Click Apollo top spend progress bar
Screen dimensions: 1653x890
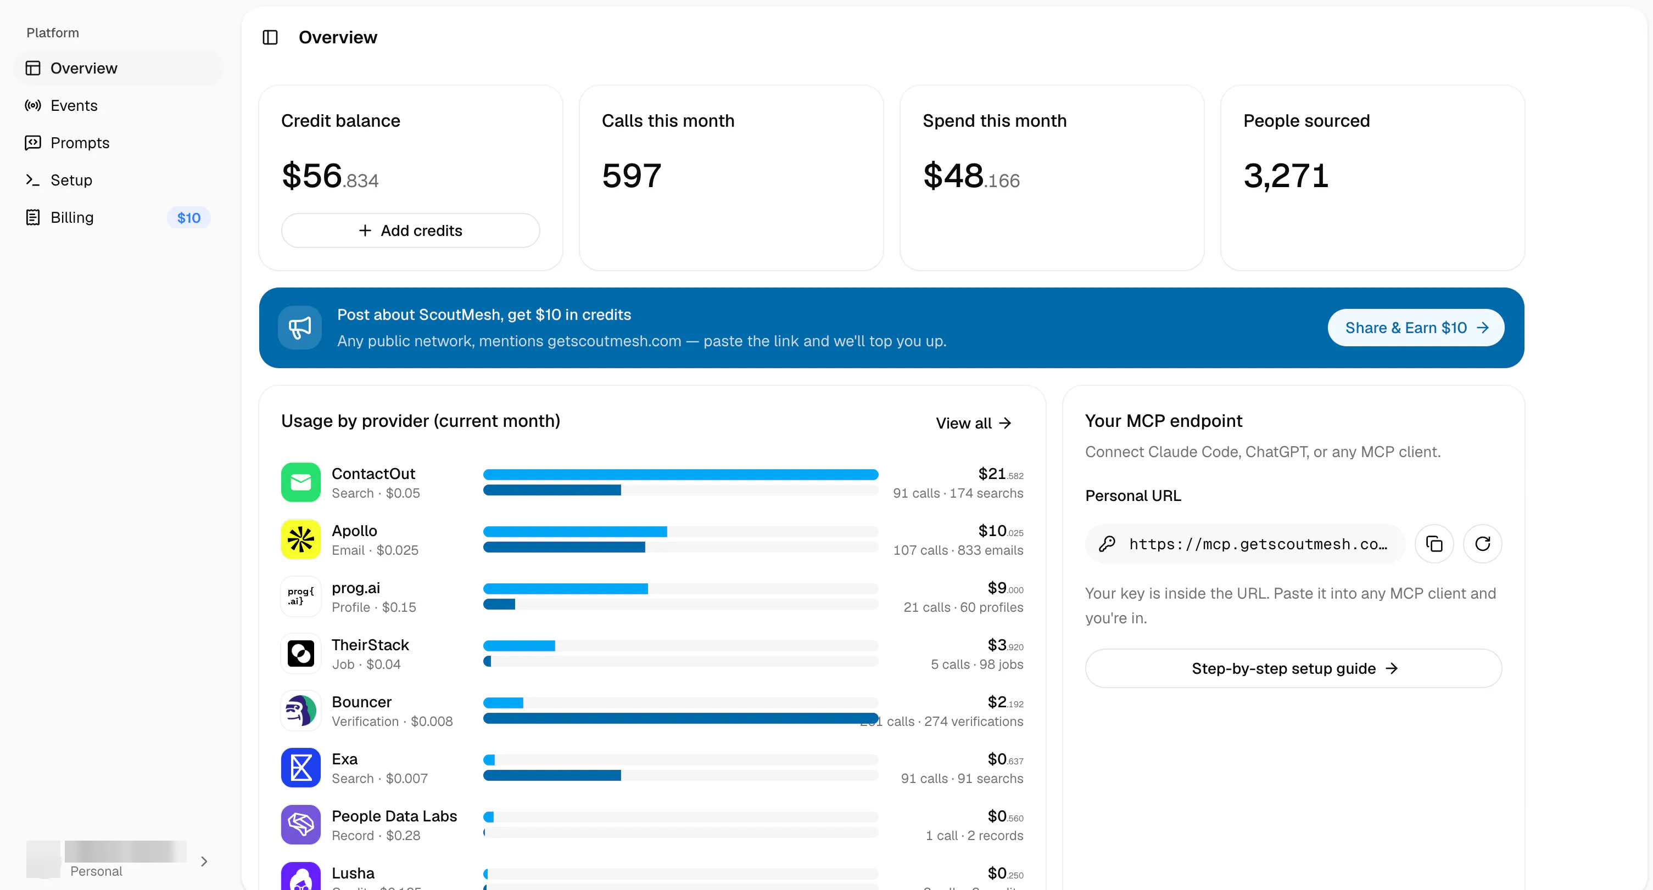pyautogui.click(x=680, y=532)
